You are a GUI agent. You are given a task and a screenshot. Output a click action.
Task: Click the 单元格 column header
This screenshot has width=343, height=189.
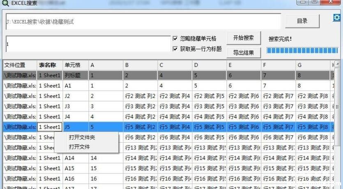click(76, 65)
